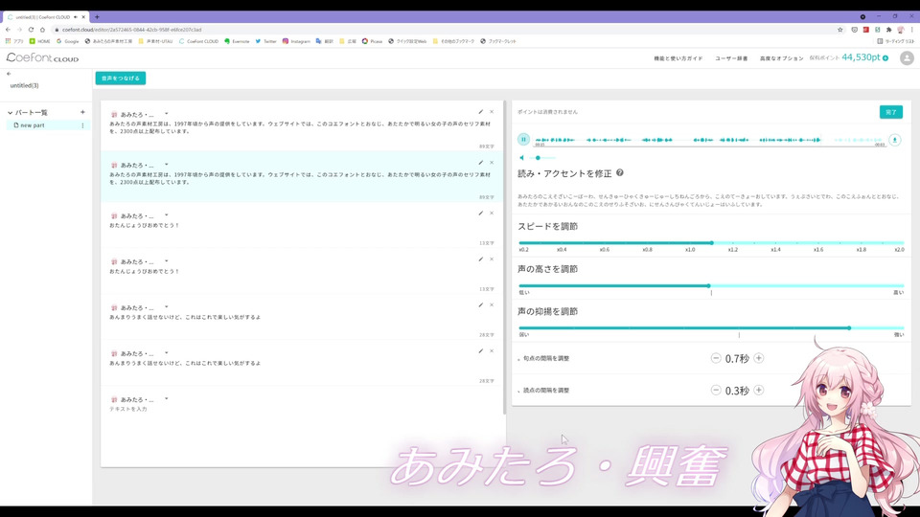Image resolution: width=920 pixels, height=517 pixels.
Task: Open 高度なオプション in the header
Action: coord(782,58)
